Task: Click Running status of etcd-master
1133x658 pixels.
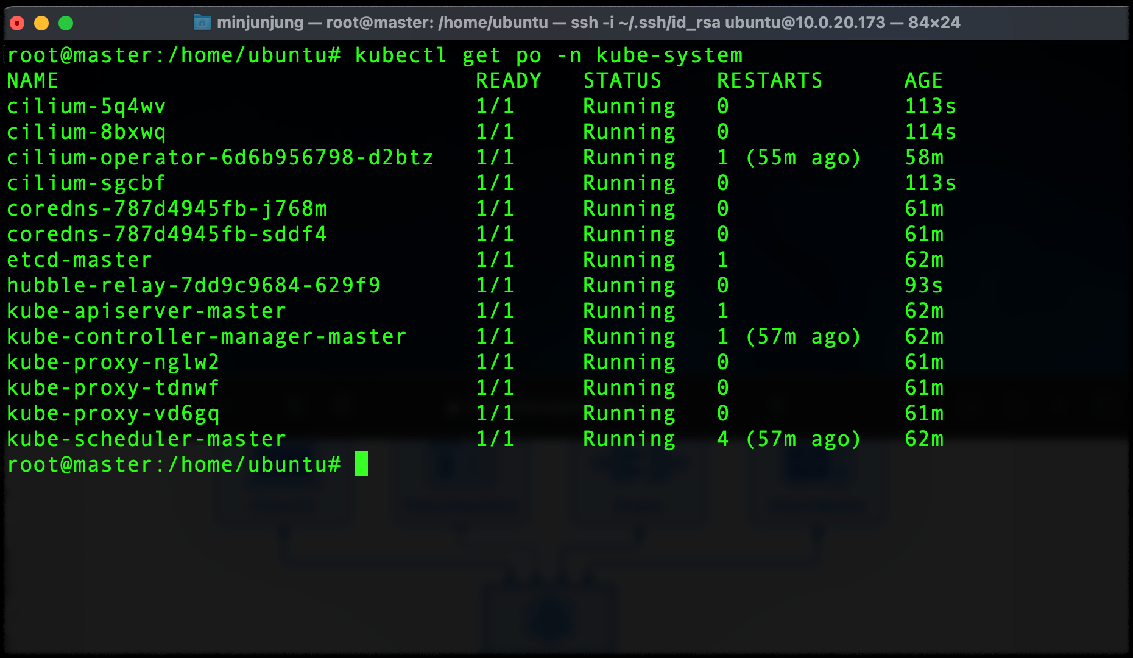Action: pyautogui.click(x=629, y=260)
